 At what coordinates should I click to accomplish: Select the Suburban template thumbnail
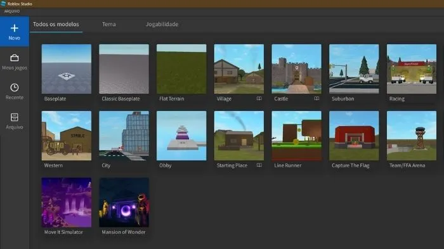(x=354, y=69)
